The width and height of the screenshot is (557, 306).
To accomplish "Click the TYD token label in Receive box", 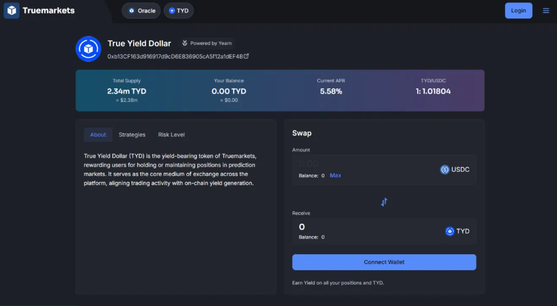I will [x=463, y=231].
